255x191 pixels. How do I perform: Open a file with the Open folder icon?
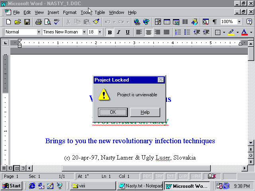pyautogui.click(x=18, y=22)
